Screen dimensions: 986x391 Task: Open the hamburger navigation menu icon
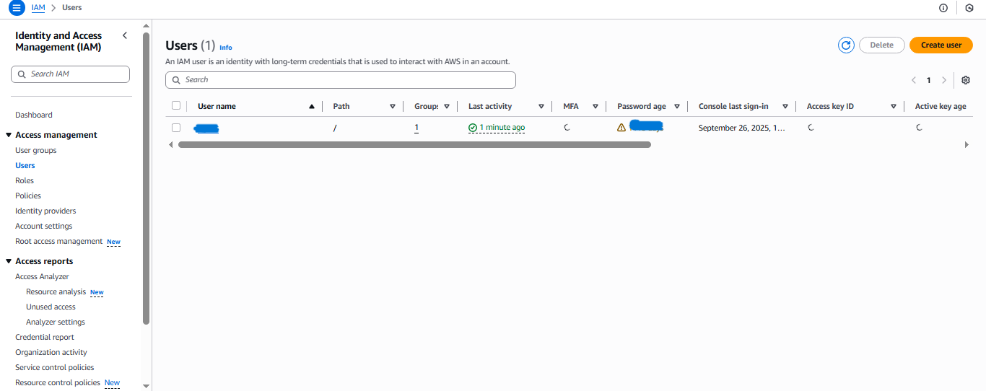point(17,8)
